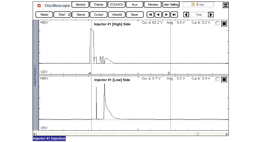Switch to 2Ch/4Ch channel mode
Viewport: 261px width, 142px height.
[117, 4]
